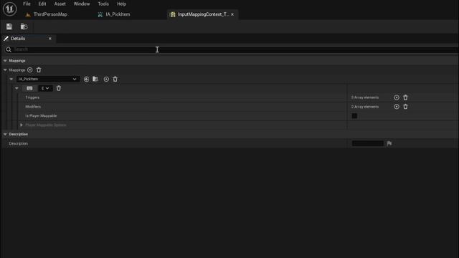Expand Player Mappable Options
459x258 pixels.
click(22, 125)
